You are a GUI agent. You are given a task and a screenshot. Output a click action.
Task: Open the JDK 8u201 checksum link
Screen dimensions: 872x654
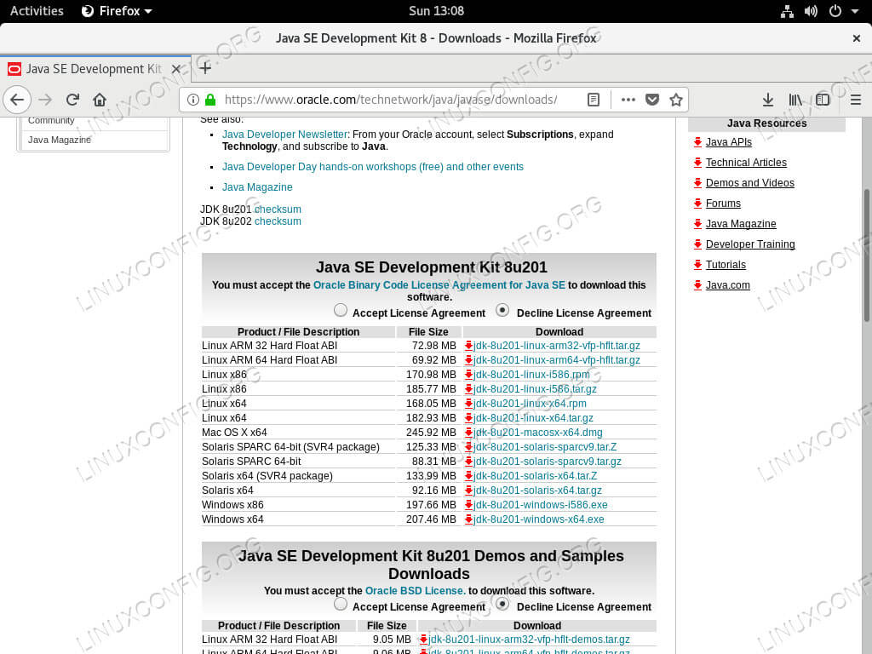278,209
